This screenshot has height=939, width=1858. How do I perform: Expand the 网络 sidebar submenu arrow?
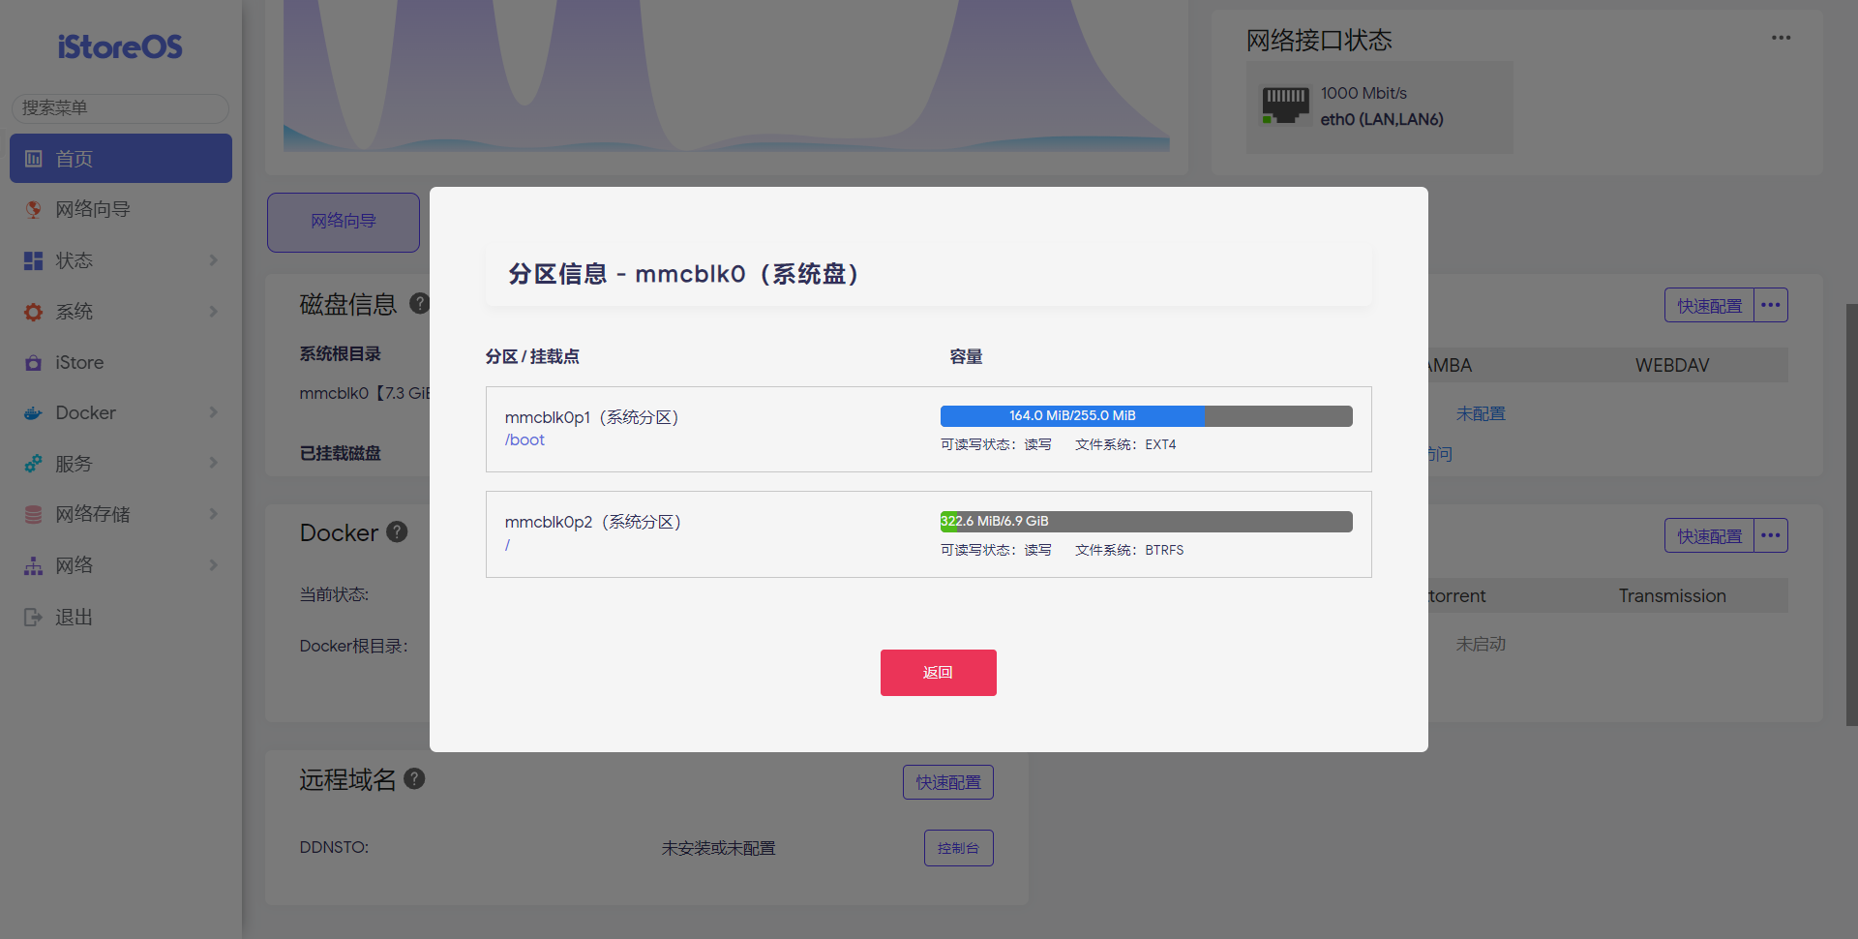(x=213, y=565)
